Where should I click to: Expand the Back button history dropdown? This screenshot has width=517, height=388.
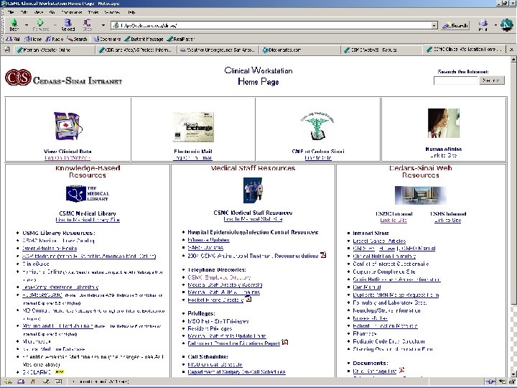click(x=27, y=25)
